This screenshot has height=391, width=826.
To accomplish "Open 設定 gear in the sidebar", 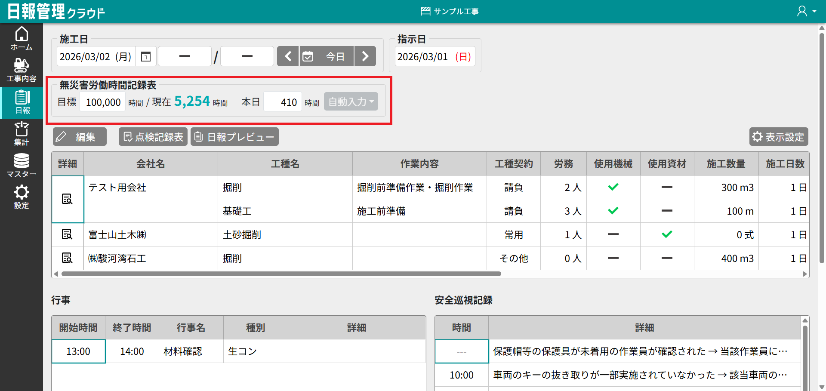I will click(x=22, y=197).
